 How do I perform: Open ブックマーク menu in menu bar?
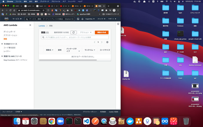click(x=44, y=1)
